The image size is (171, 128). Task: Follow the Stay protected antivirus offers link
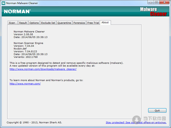136,122
